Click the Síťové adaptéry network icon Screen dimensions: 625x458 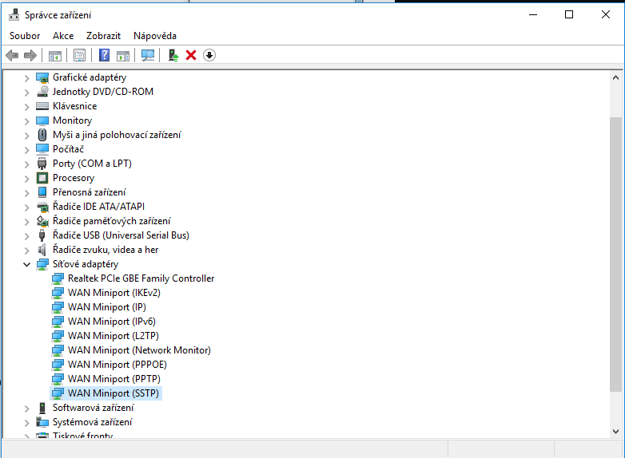(42, 264)
